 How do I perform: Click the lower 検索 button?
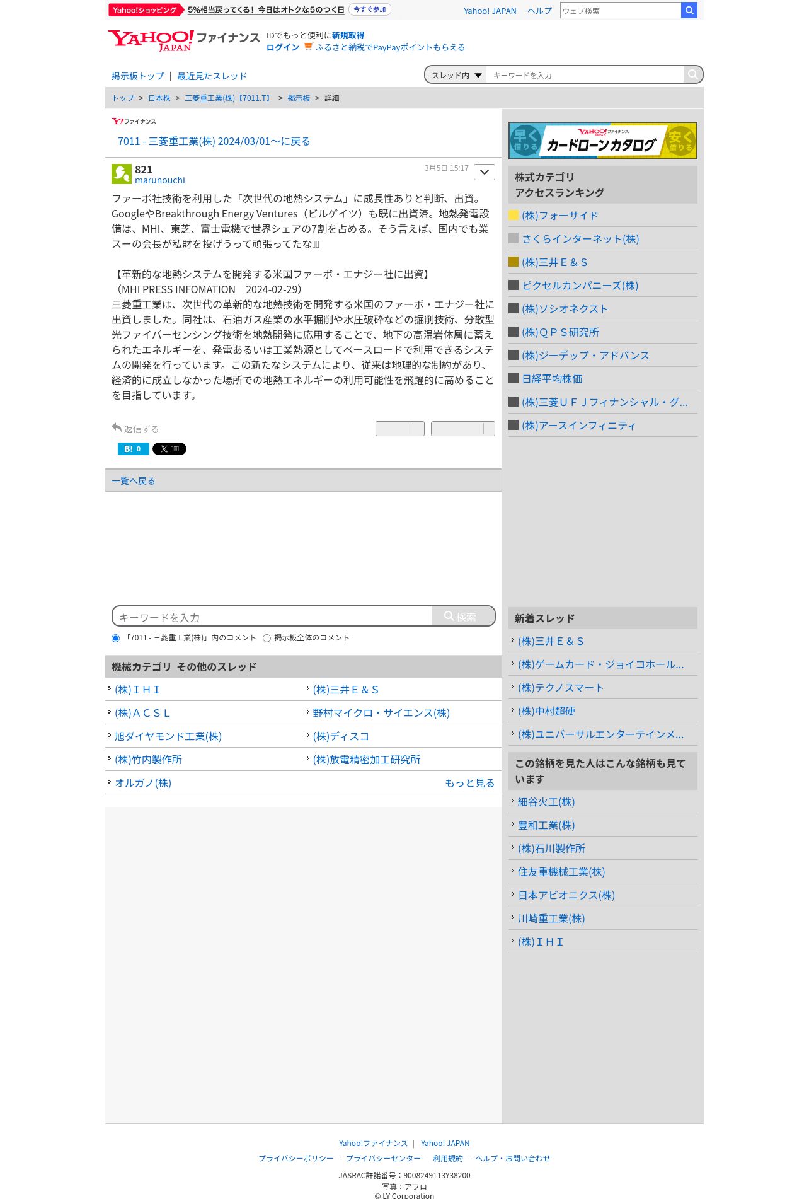click(x=463, y=617)
